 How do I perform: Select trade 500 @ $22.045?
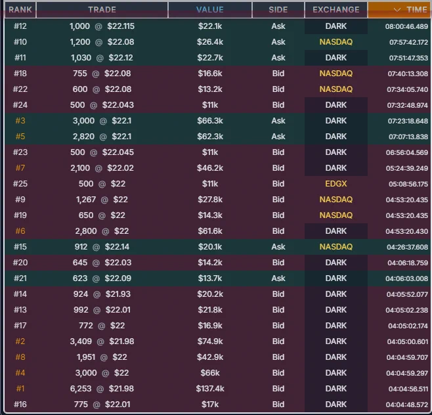pyautogui.click(x=102, y=152)
